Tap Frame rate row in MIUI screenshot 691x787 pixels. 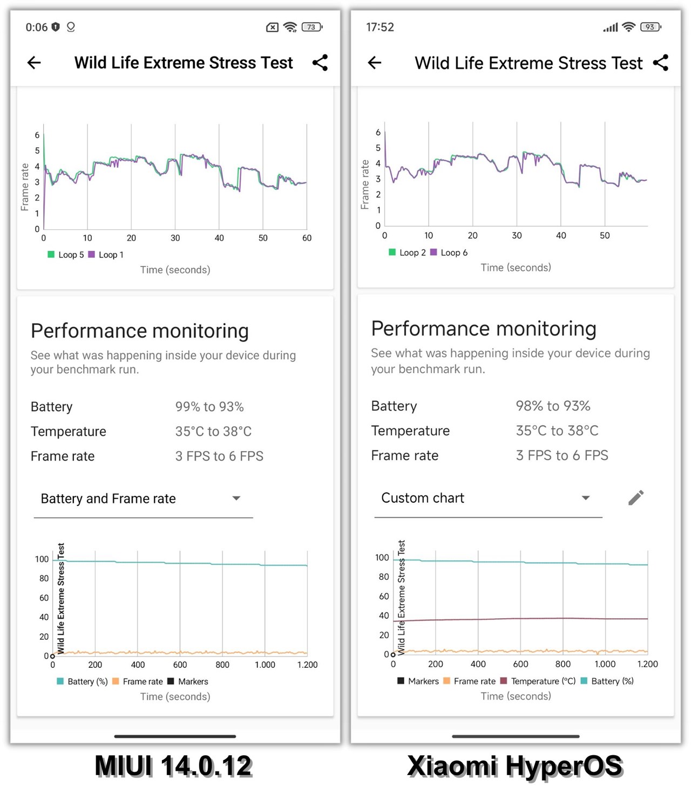pyautogui.click(x=175, y=456)
